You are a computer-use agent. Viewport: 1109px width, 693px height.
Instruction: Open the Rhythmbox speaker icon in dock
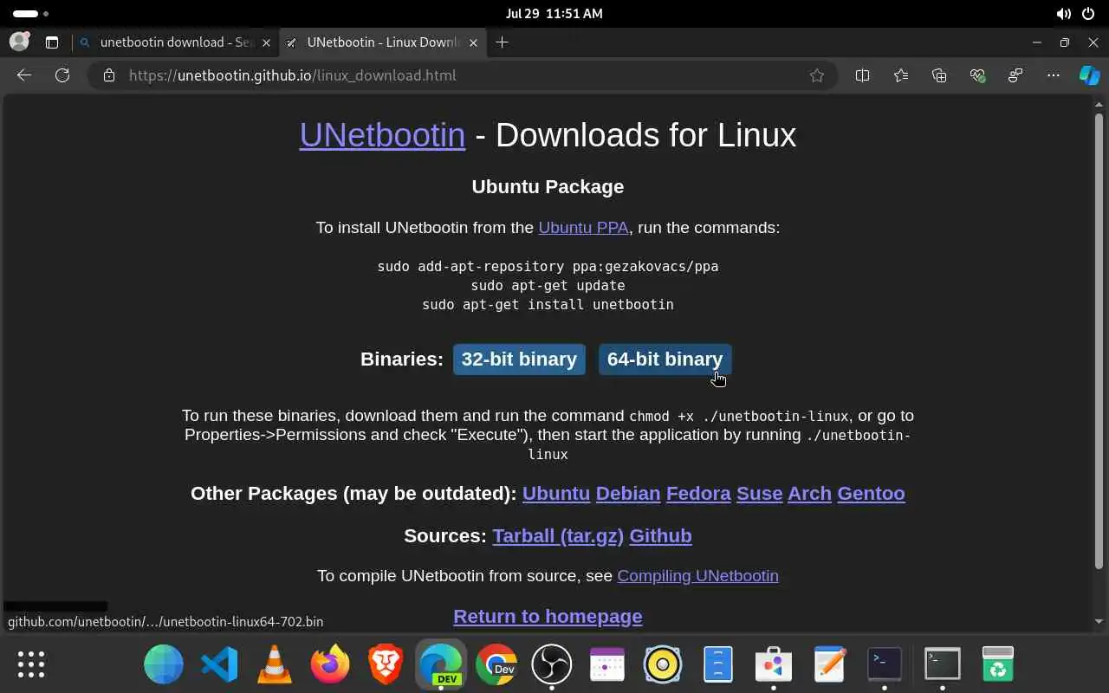pyautogui.click(x=663, y=664)
